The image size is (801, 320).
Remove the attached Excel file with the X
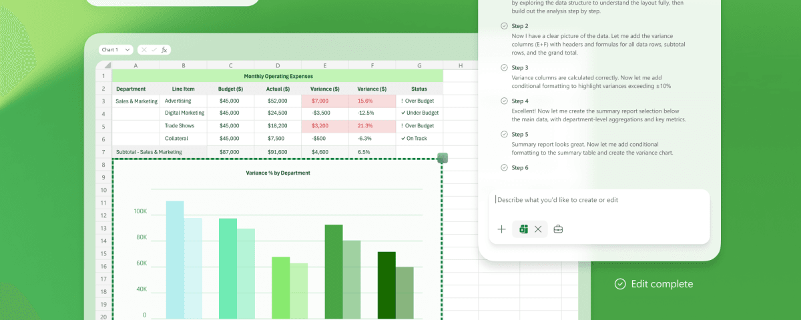(538, 229)
